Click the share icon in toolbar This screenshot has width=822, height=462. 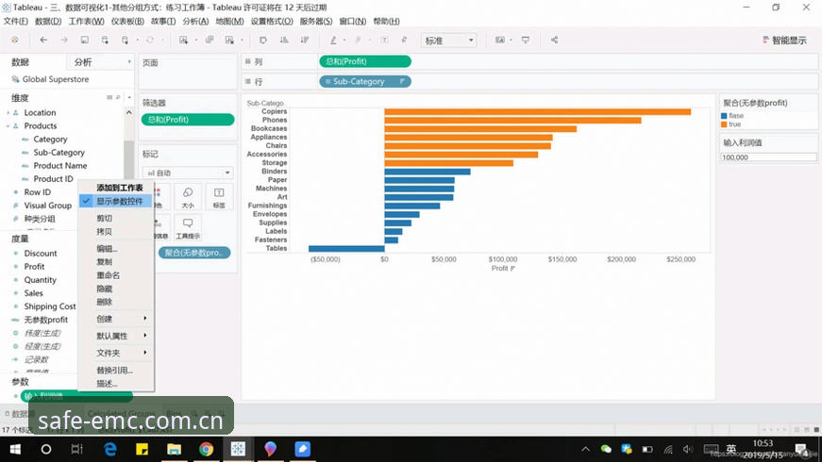(x=554, y=40)
